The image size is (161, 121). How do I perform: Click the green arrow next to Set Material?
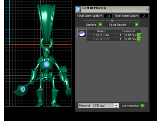(x=143, y=106)
